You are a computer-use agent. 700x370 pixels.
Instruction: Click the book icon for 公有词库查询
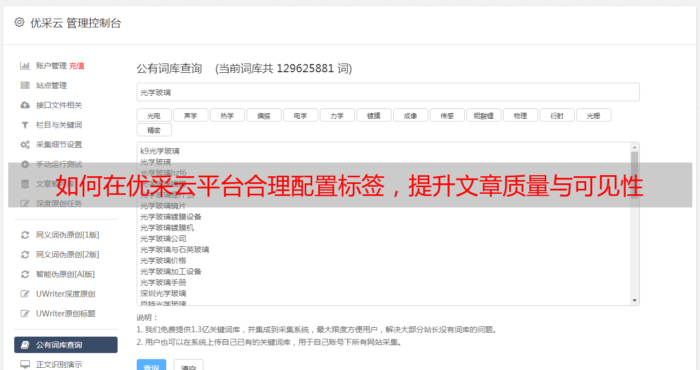click(x=25, y=345)
